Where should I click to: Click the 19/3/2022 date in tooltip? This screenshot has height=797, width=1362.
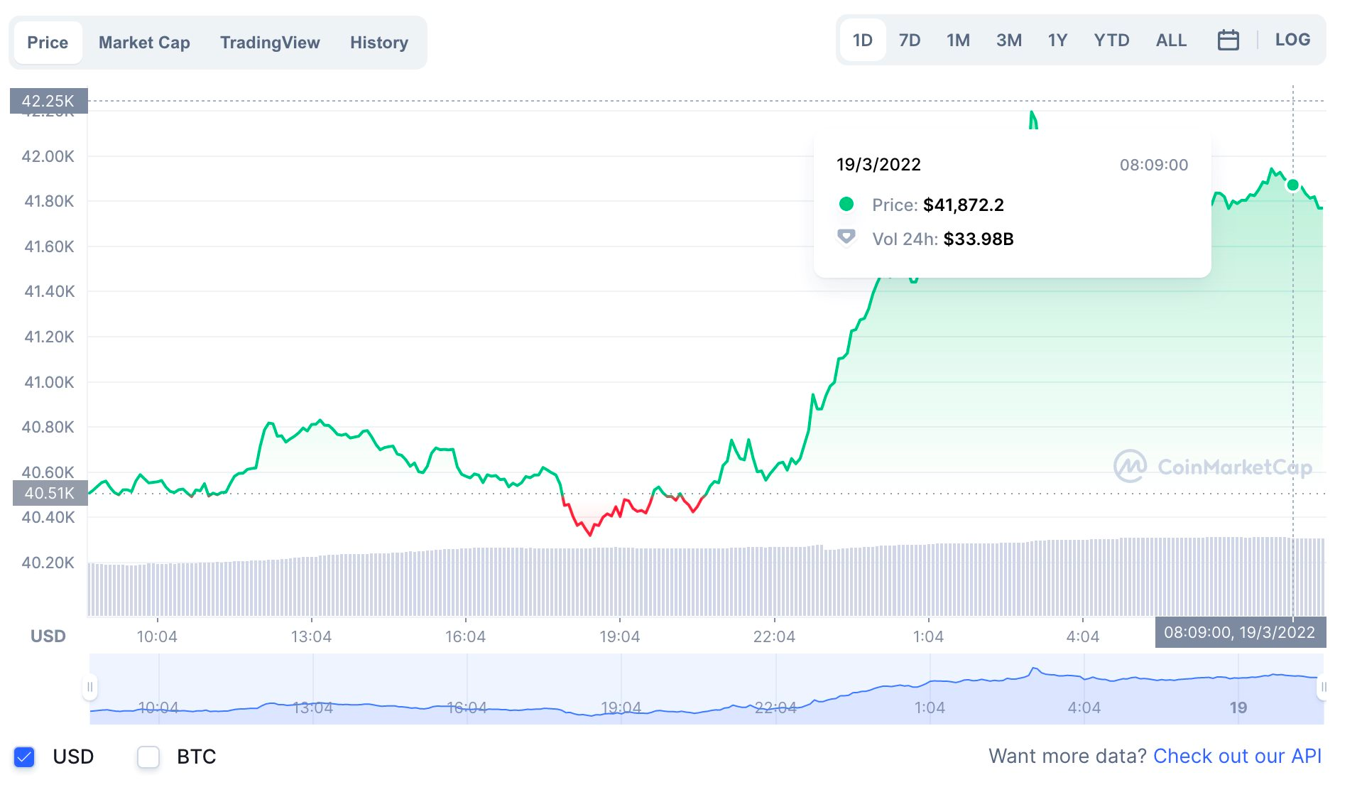pyautogui.click(x=878, y=165)
